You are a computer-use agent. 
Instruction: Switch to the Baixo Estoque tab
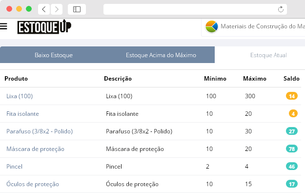pos(54,55)
